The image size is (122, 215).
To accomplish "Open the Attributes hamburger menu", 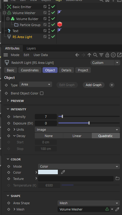I will pos(6,55).
